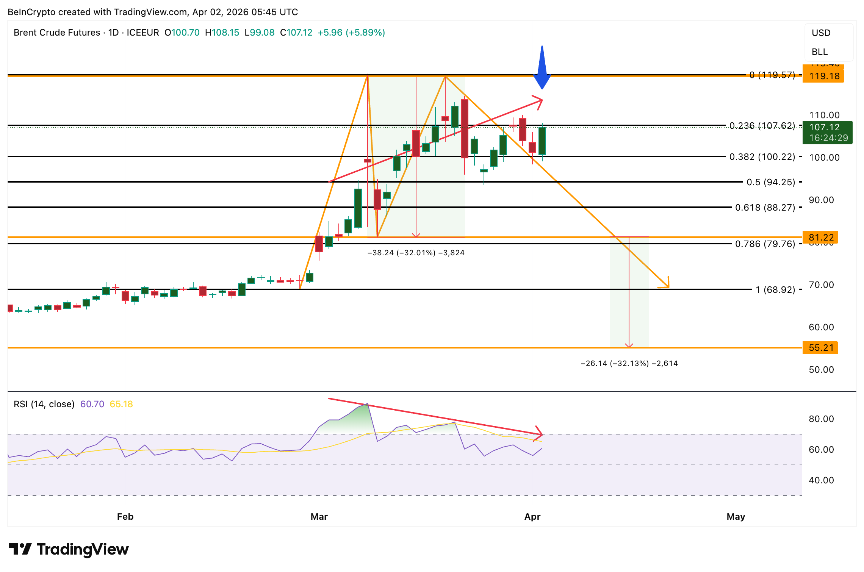This screenshot has height=572, width=864.
Task: Click the RSI (14, close) indicator label
Action: 44,404
